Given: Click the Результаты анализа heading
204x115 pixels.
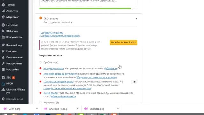Looking at the screenshot, I should [50, 55].
